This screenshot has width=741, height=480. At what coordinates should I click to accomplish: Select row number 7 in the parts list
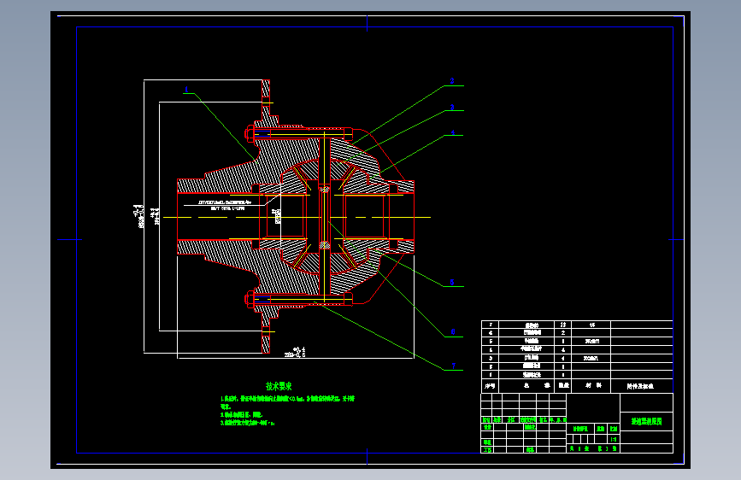pyautogui.click(x=491, y=325)
